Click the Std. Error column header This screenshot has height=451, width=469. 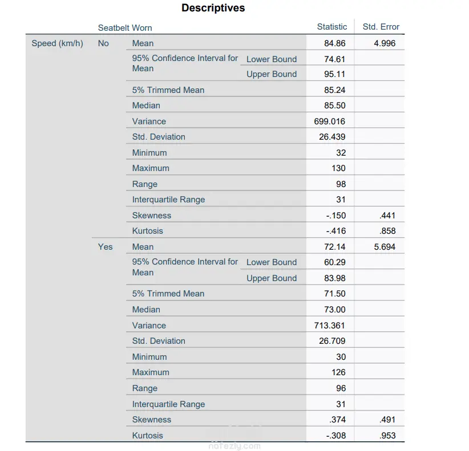coord(381,27)
